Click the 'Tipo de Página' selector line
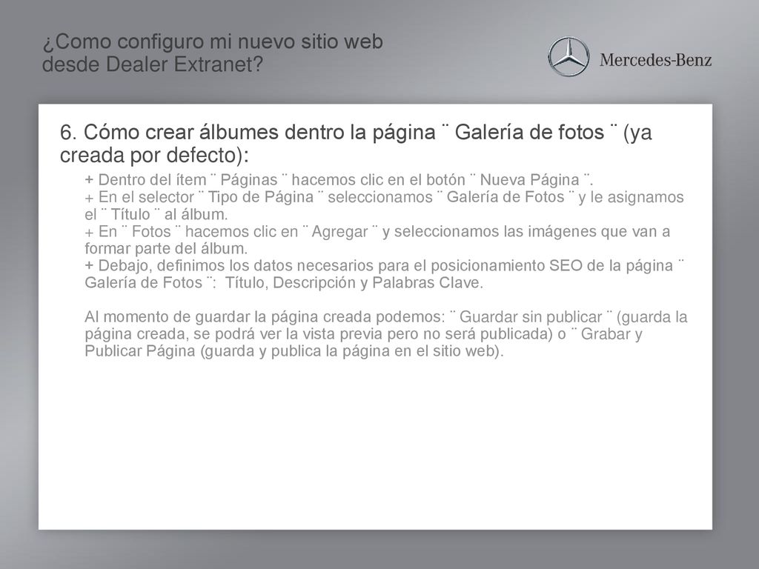Screen dimensions: 759x569 click(385, 197)
